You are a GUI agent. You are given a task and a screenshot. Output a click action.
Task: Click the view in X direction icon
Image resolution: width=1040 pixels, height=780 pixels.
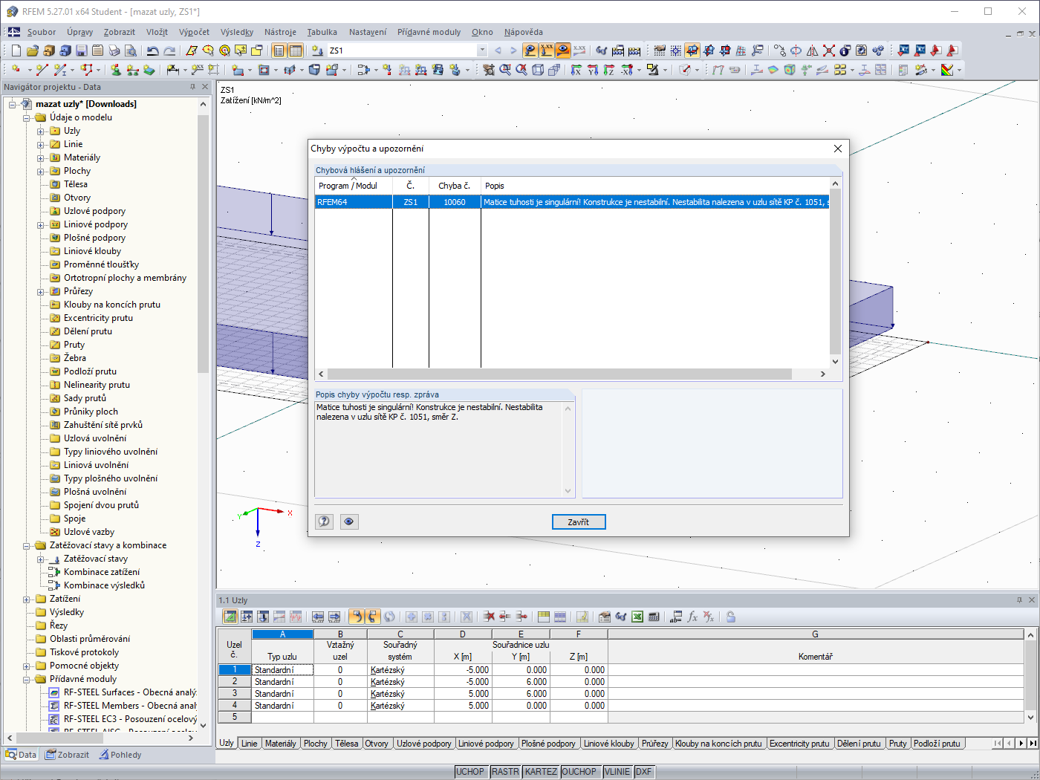576,70
